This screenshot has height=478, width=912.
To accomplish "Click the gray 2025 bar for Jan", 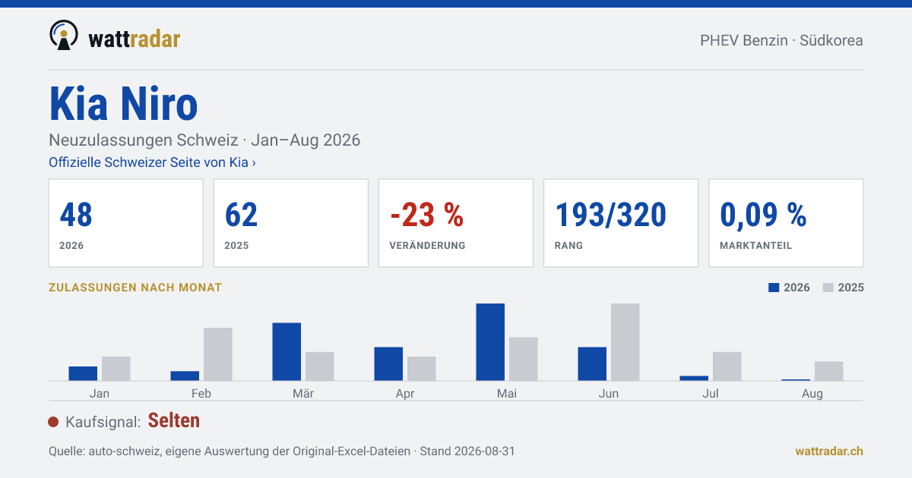I will pyautogui.click(x=116, y=369).
